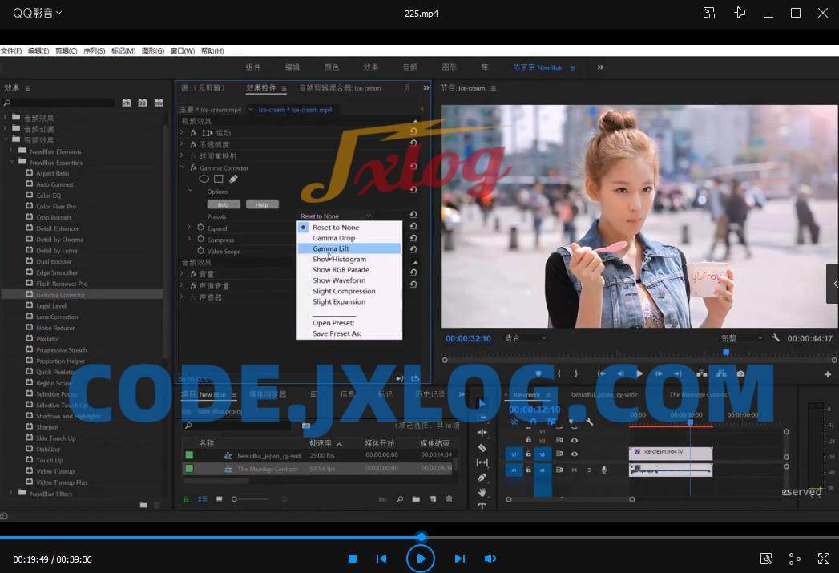The height and width of the screenshot is (573, 839).
Task: Select the Hand tool in timeline toolbar
Action: click(482, 491)
